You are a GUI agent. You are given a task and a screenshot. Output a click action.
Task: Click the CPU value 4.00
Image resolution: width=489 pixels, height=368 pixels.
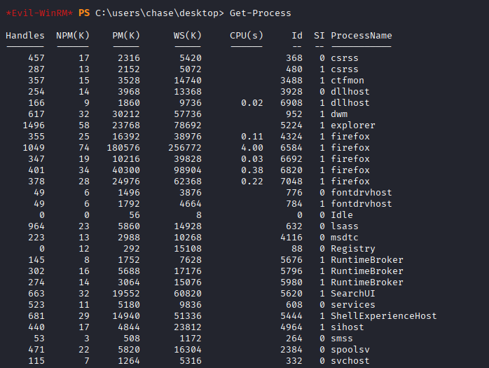point(252,148)
